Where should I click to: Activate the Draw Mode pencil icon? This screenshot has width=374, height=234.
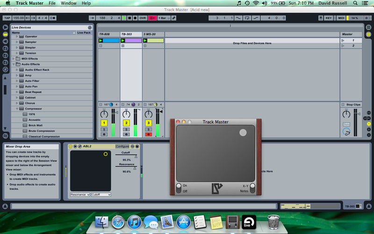click(x=174, y=18)
